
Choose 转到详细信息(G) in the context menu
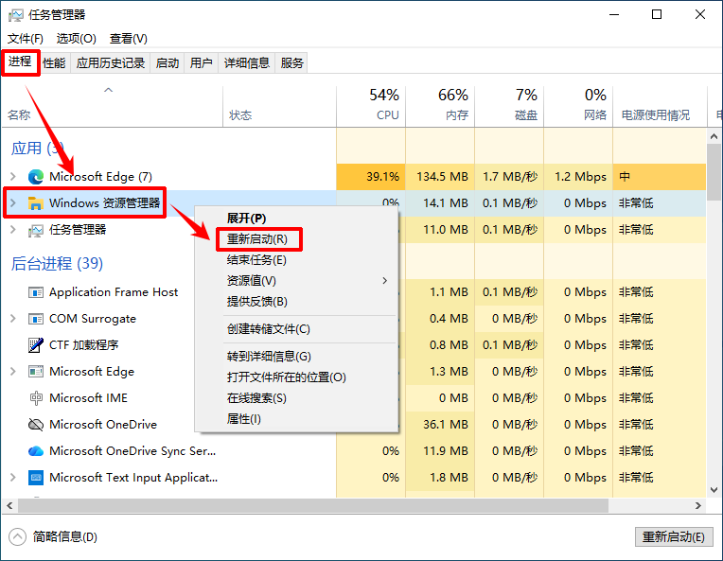(x=296, y=357)
